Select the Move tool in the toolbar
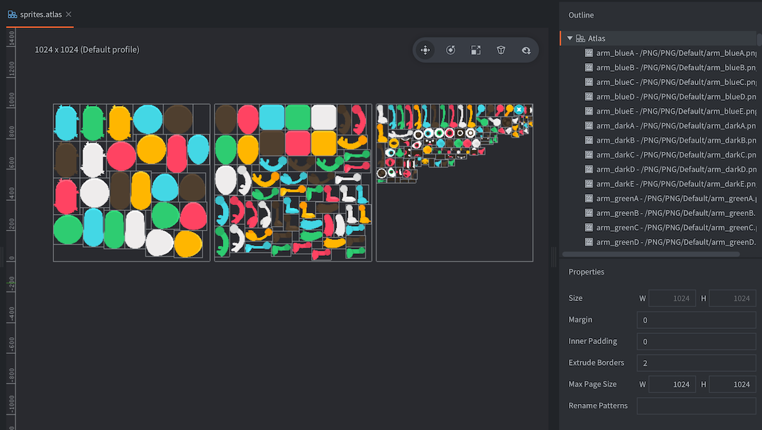 [425, 50]
